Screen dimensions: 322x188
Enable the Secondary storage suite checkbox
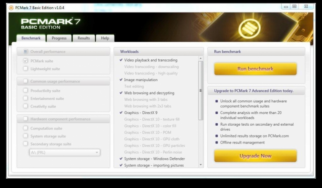pyautogui.click(x=25, y=144)
